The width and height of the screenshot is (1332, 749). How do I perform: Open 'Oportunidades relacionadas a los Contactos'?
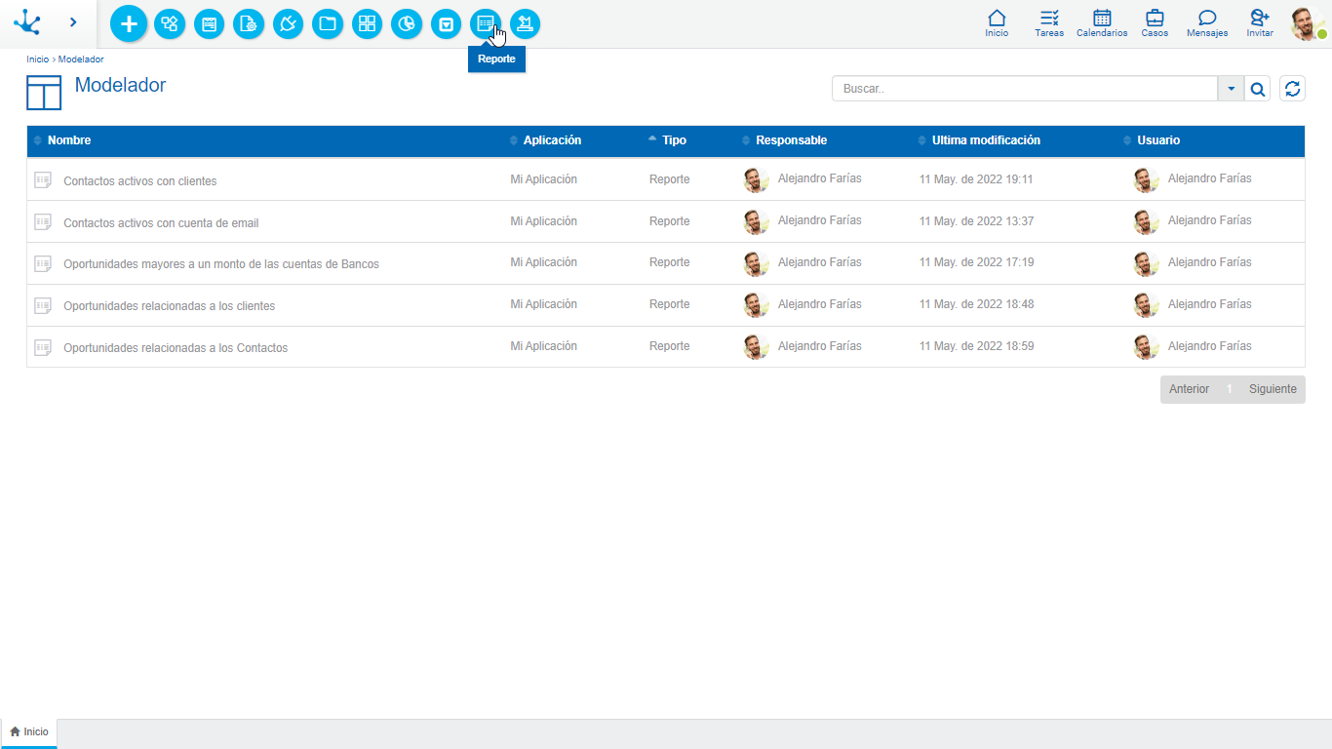click(176, 348)
